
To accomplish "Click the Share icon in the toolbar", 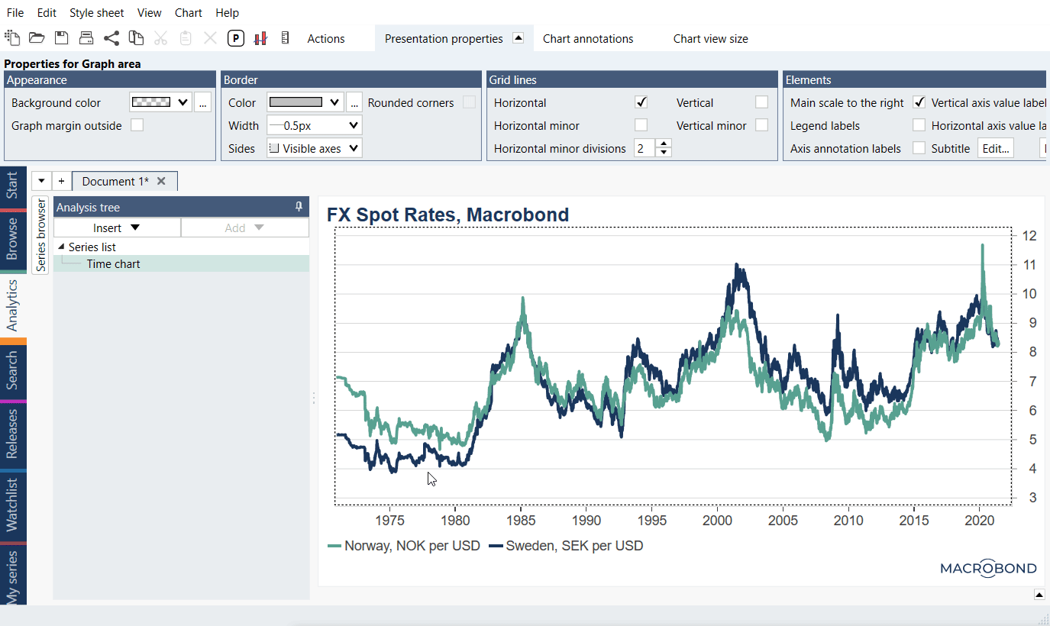I will tap(111, 38).
